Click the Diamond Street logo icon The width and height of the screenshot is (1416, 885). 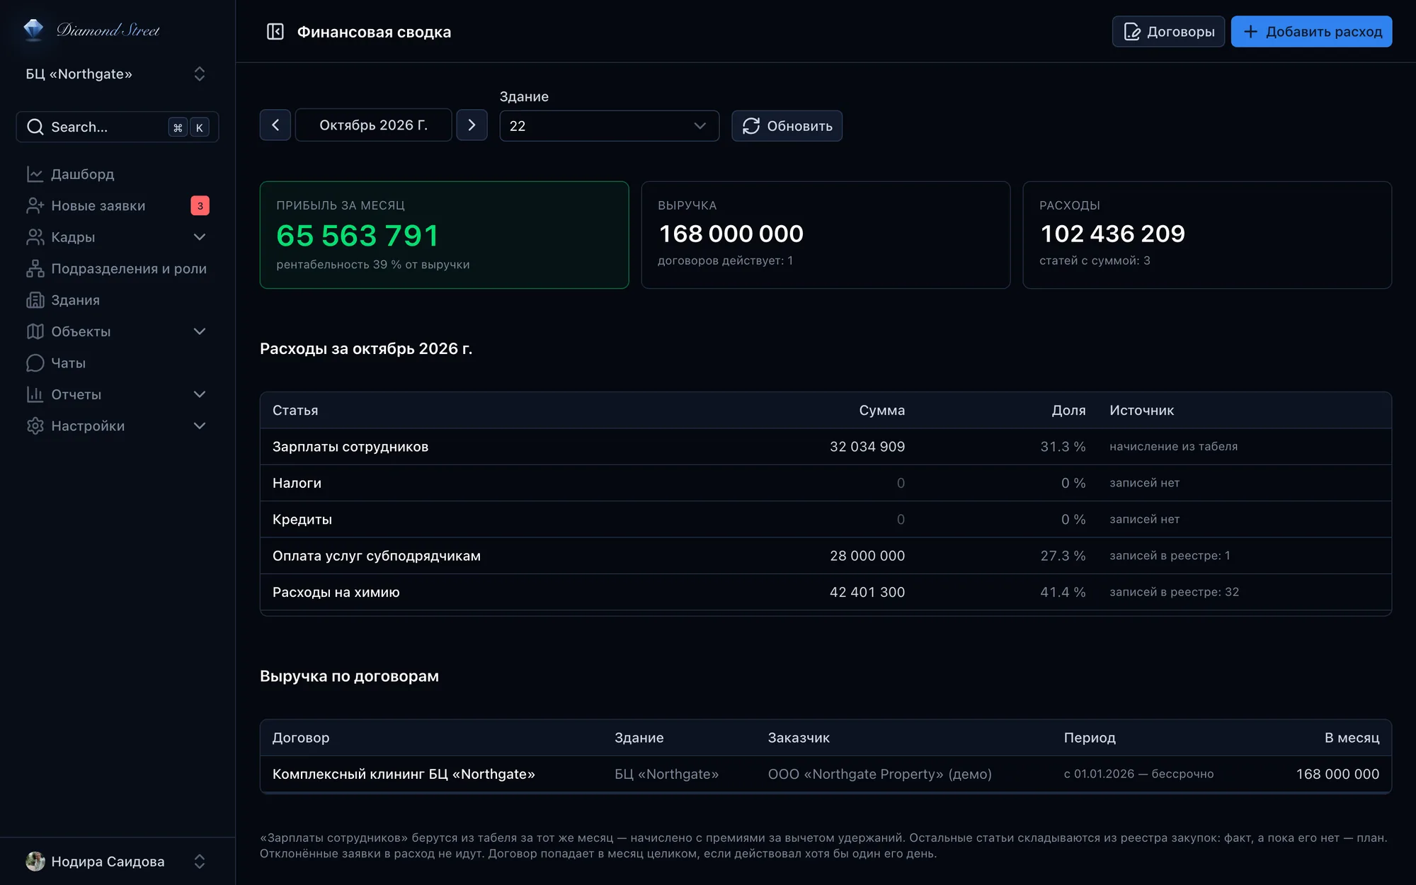tap(33, 30)
